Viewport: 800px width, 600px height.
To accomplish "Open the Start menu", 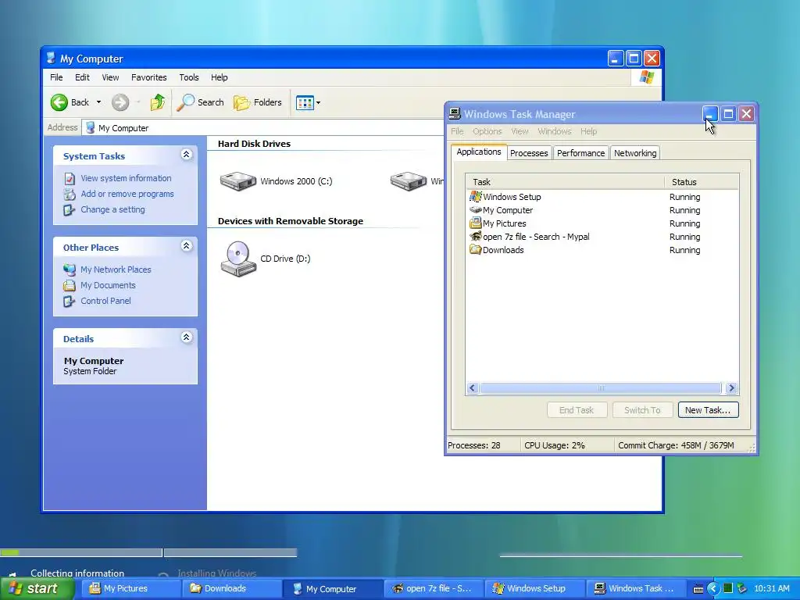I will [x=37, y=589].
